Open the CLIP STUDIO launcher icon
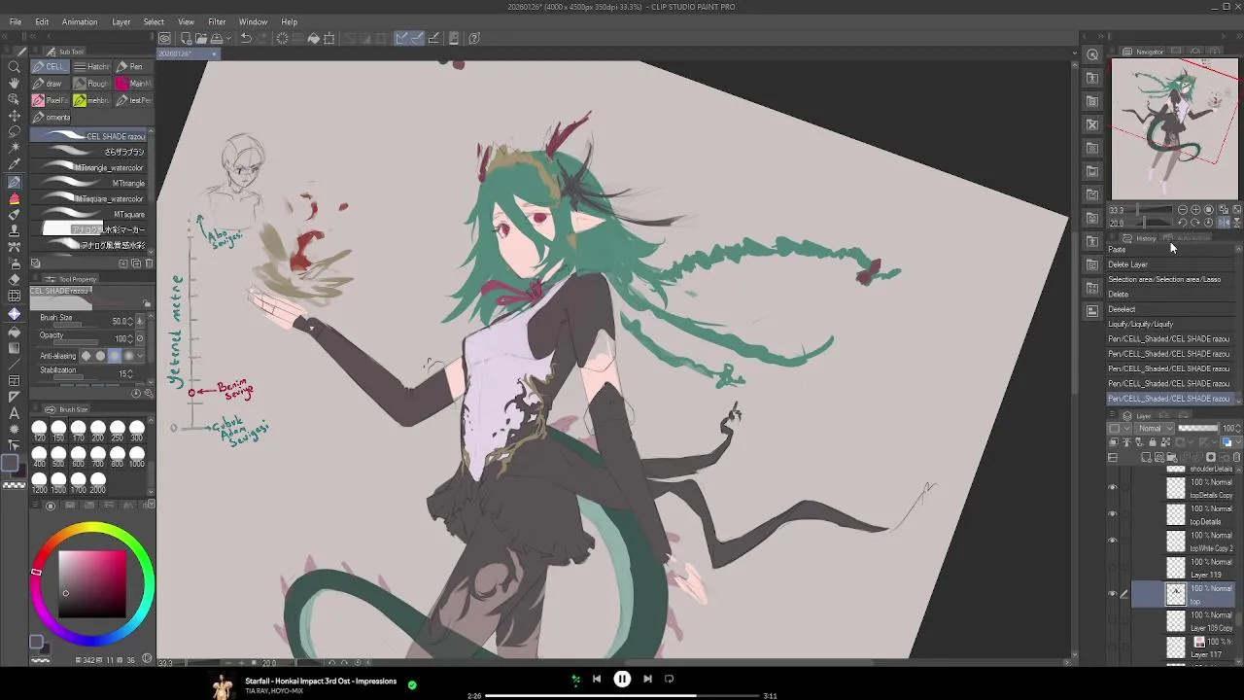The width and height of the screenshot is (1244, 700). point(165,39)
